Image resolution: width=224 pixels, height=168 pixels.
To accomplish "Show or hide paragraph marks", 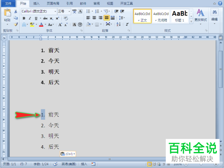I will pos(127,24).
